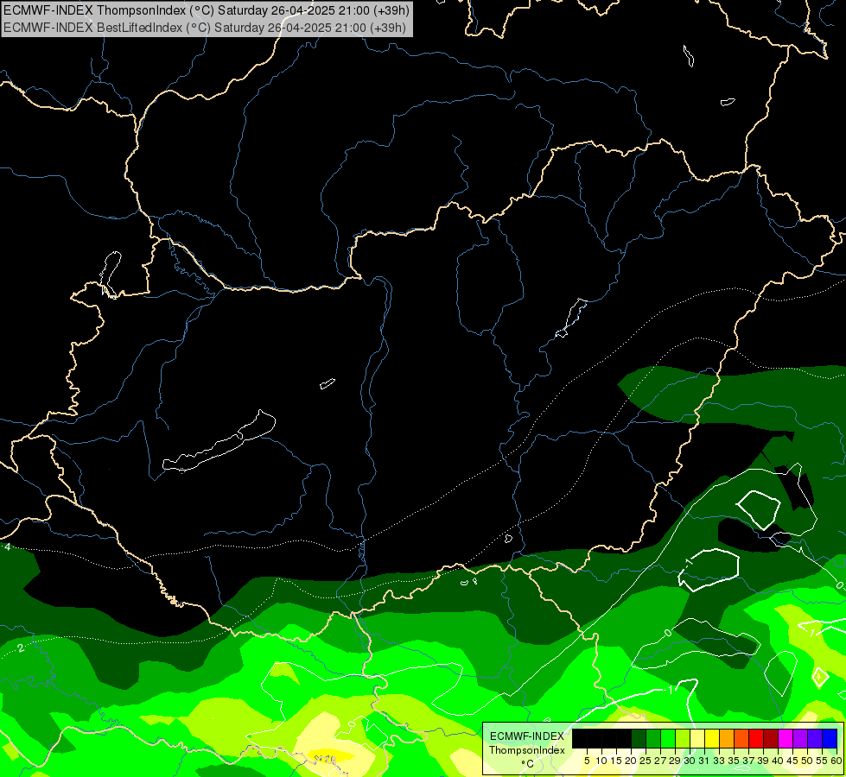
Task: Select the dark green 20-25 legend swatch
Action: [639, 738]
